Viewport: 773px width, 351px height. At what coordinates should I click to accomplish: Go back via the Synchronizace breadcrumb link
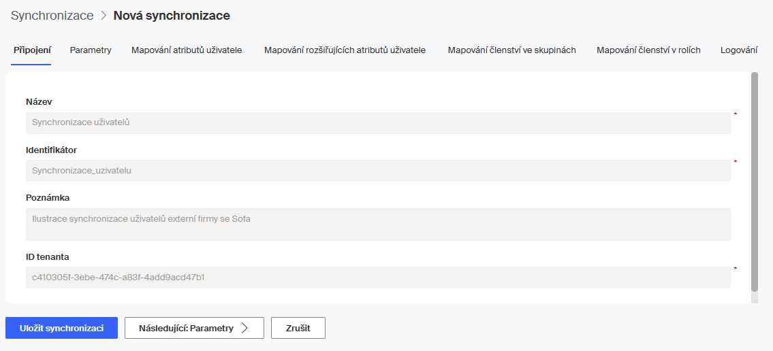[x=52, y=16]
